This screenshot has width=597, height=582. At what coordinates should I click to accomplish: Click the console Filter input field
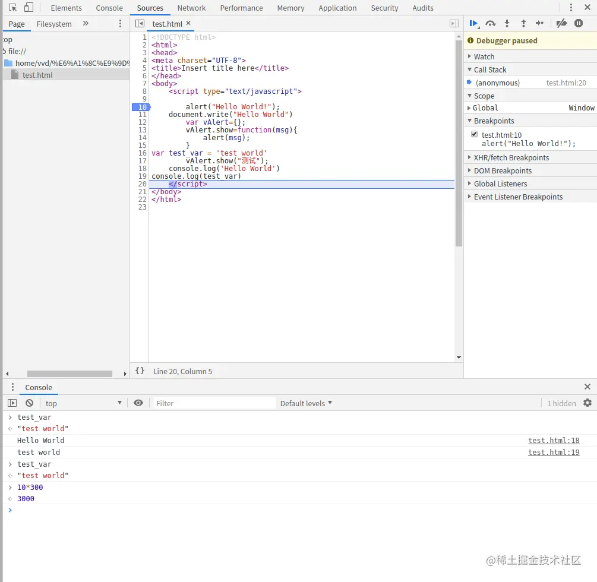pos(214,403)
